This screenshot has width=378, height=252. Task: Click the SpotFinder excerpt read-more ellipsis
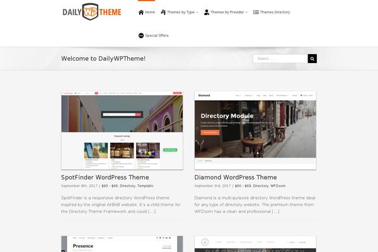tap(152, 212)
